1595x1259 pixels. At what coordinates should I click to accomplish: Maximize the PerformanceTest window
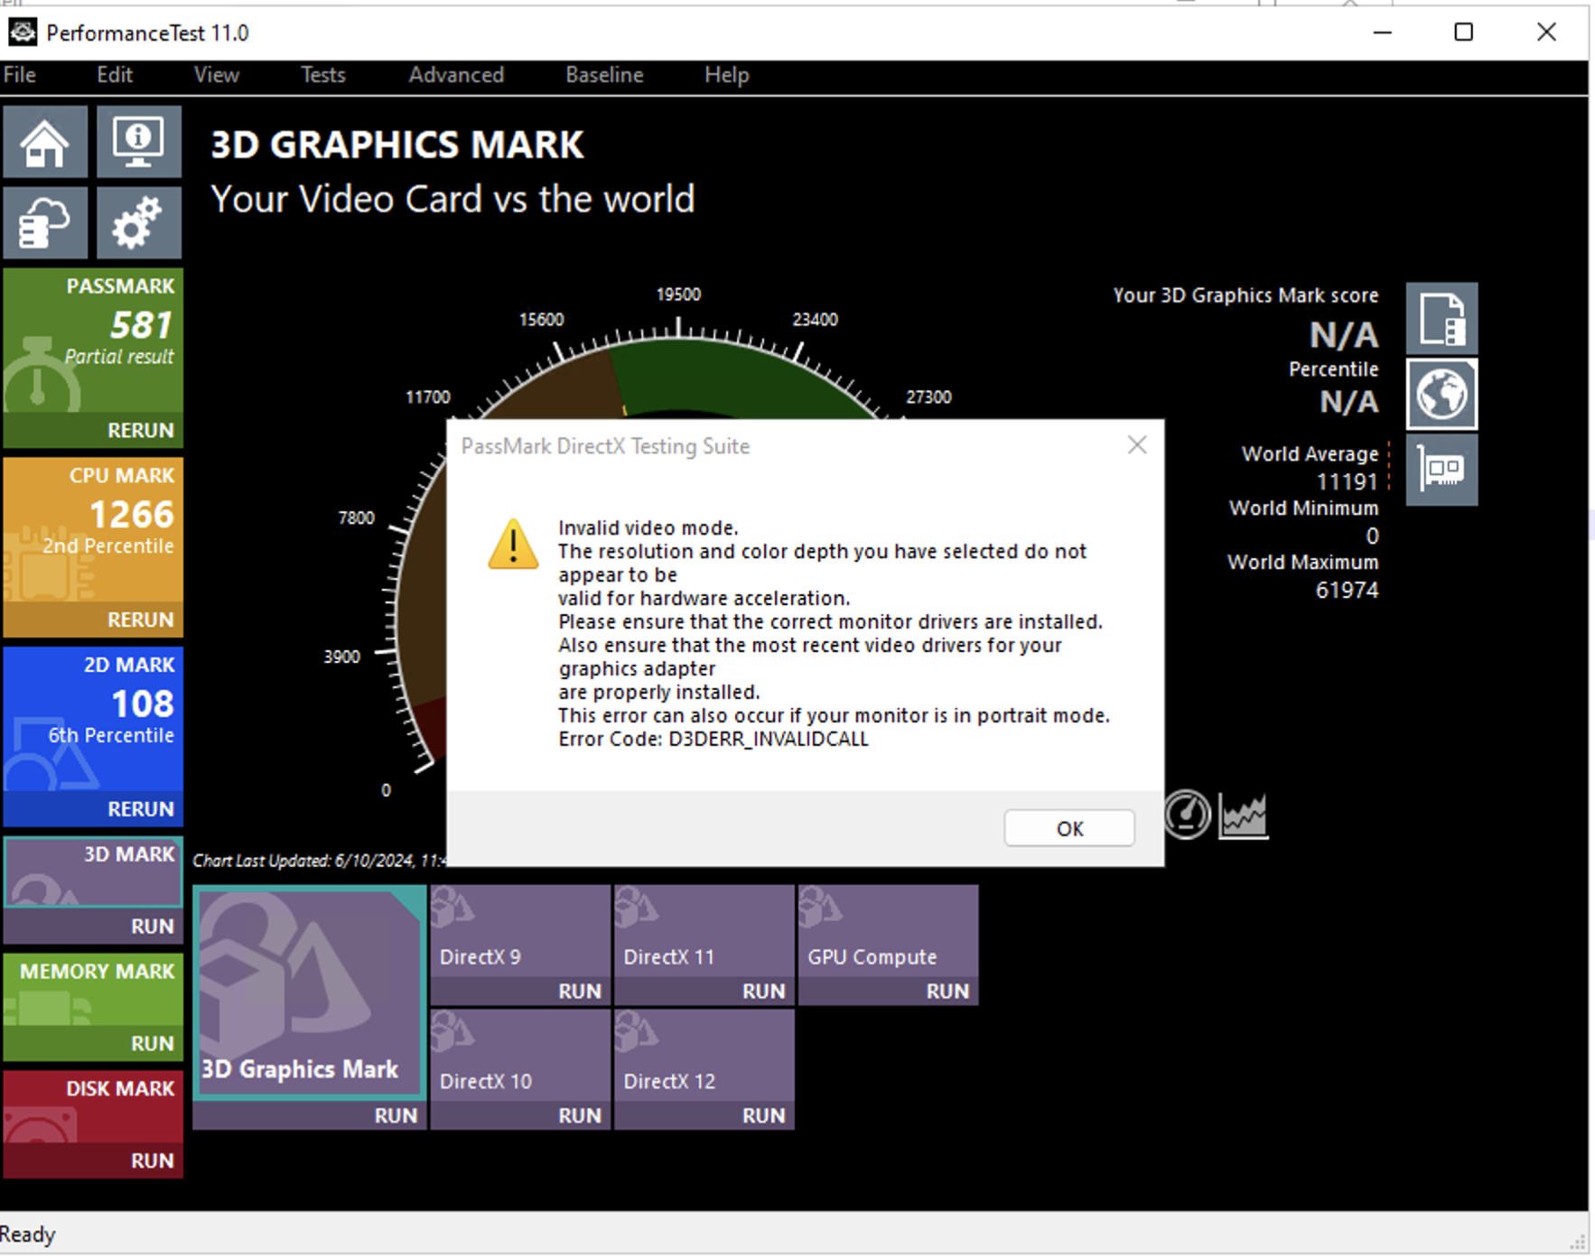[1464, 33]
